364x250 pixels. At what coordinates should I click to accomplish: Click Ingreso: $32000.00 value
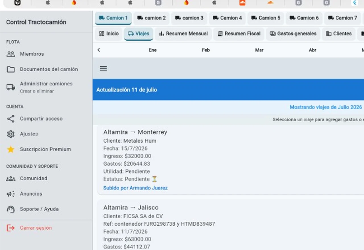pyautogui.click(x=127, y=156)
